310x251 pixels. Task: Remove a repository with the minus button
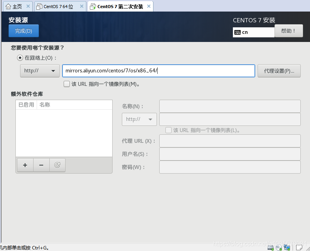tap(41, 165)
